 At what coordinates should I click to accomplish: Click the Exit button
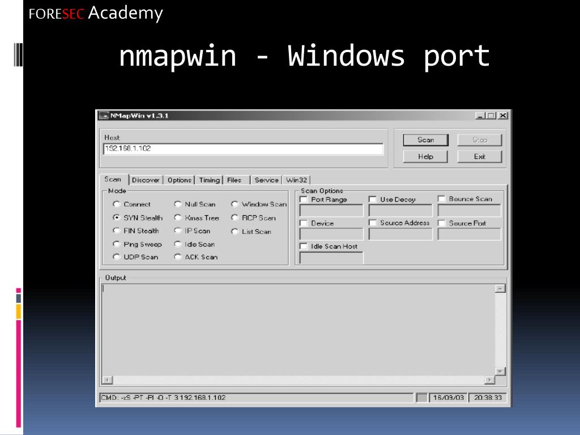pyautogui.click(x=480, y=156)
